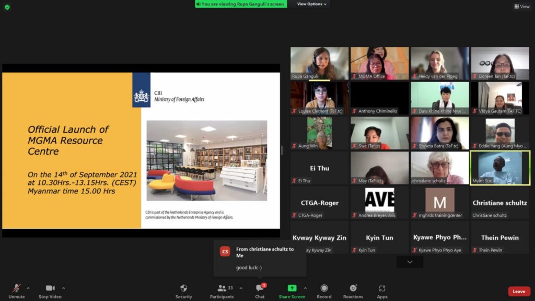Open Security shield menu

[x=183, y=292]
